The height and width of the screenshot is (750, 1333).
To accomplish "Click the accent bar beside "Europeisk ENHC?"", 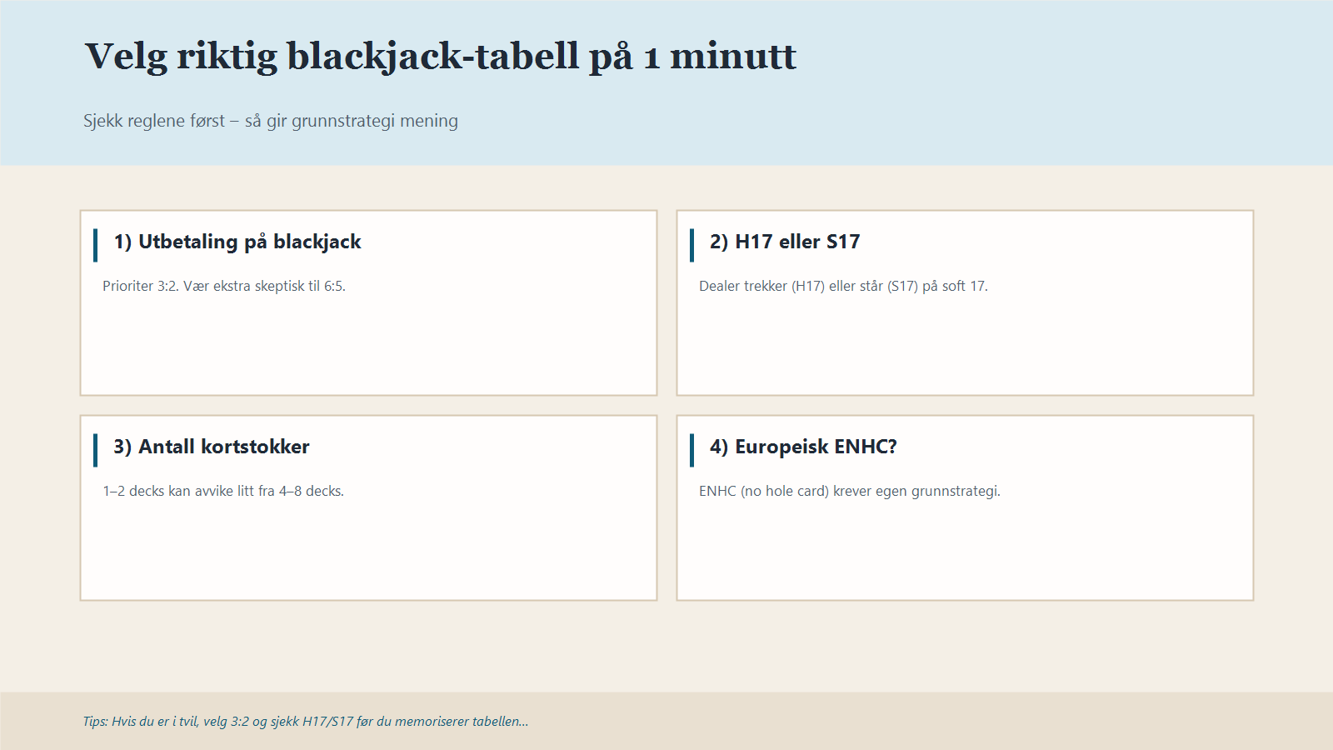I will pyautogui.click(x=692, y=447).
